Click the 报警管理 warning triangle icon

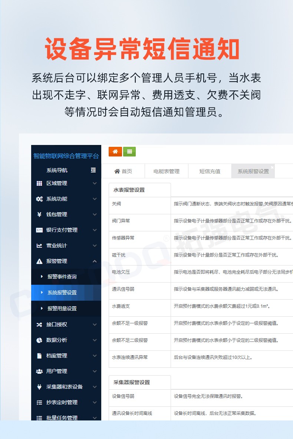[x=39, y=261]
